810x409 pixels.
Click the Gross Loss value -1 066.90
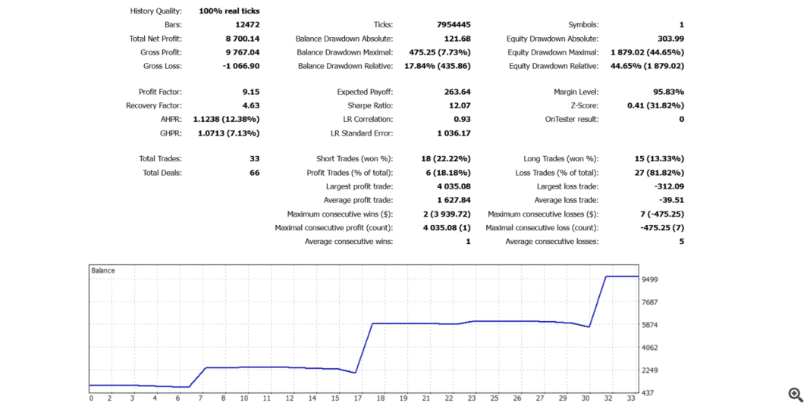tap(240, 67)
